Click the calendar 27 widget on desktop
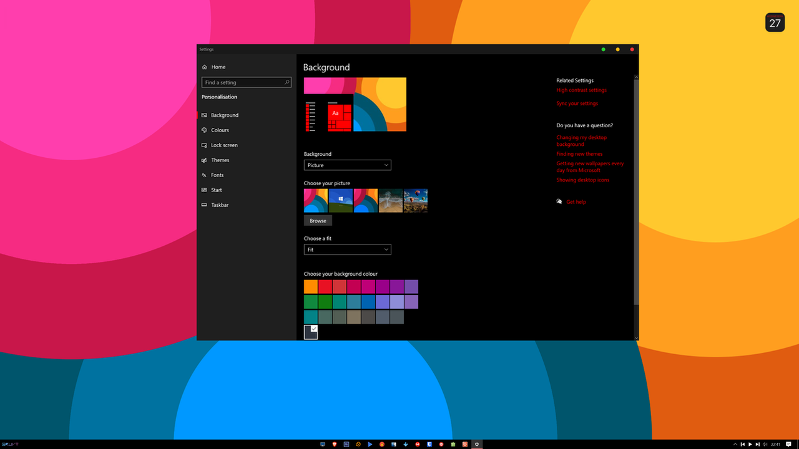Viewport: 799px width, 449px height. point(775,22)
